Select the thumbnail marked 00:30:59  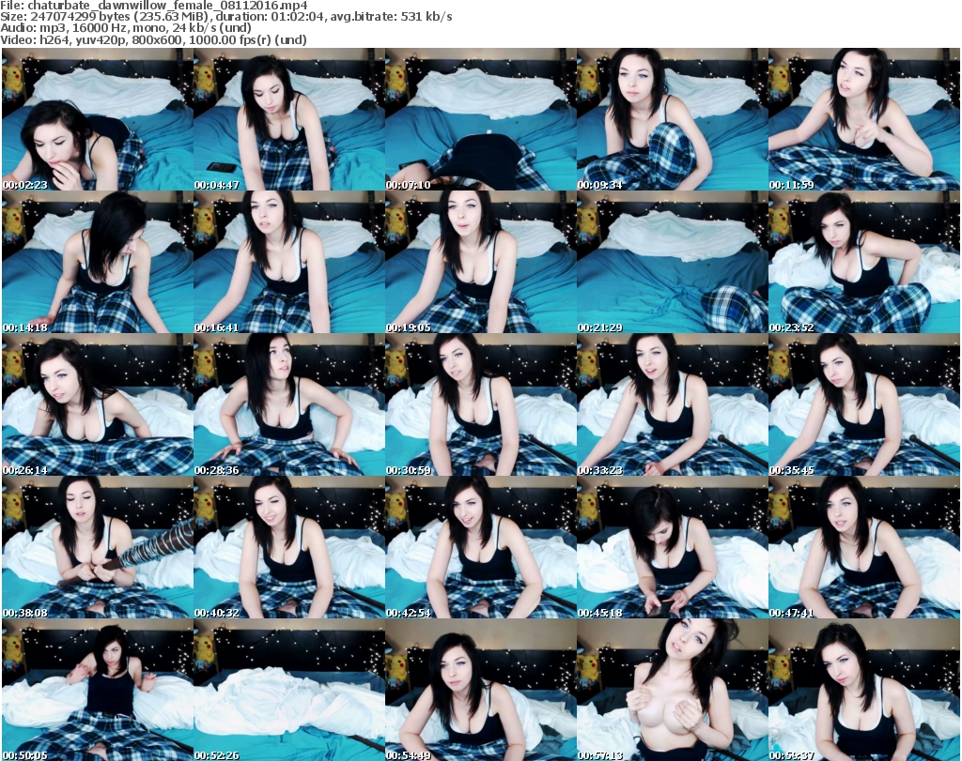(x=481, y=405)
